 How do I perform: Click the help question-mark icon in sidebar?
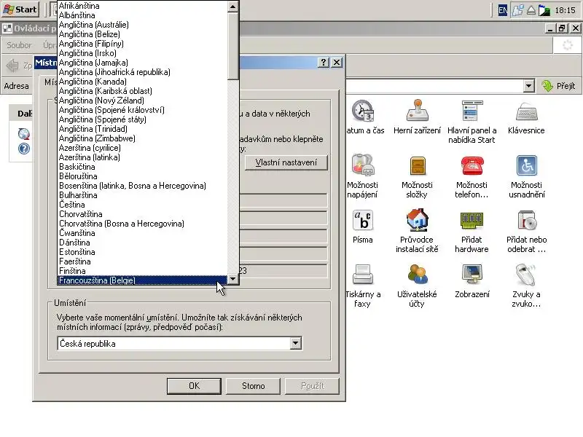(x=24, y=149)
